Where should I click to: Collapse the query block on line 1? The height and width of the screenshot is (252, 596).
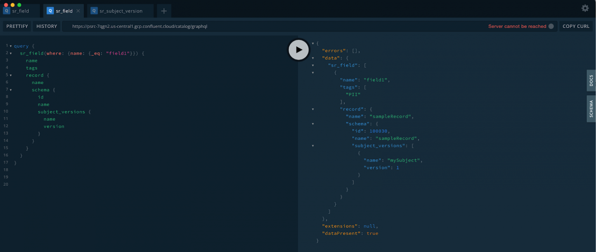(x=10, y=46)
